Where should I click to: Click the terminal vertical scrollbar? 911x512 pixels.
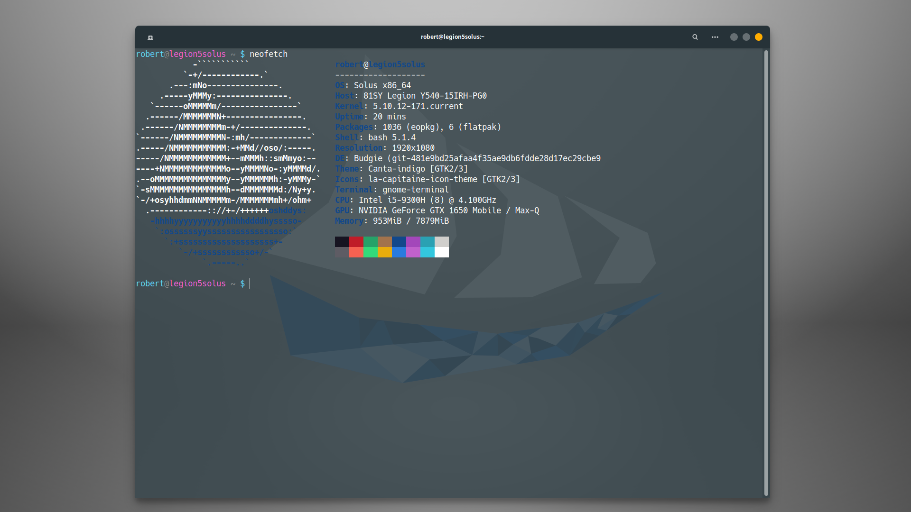point(766,273)
